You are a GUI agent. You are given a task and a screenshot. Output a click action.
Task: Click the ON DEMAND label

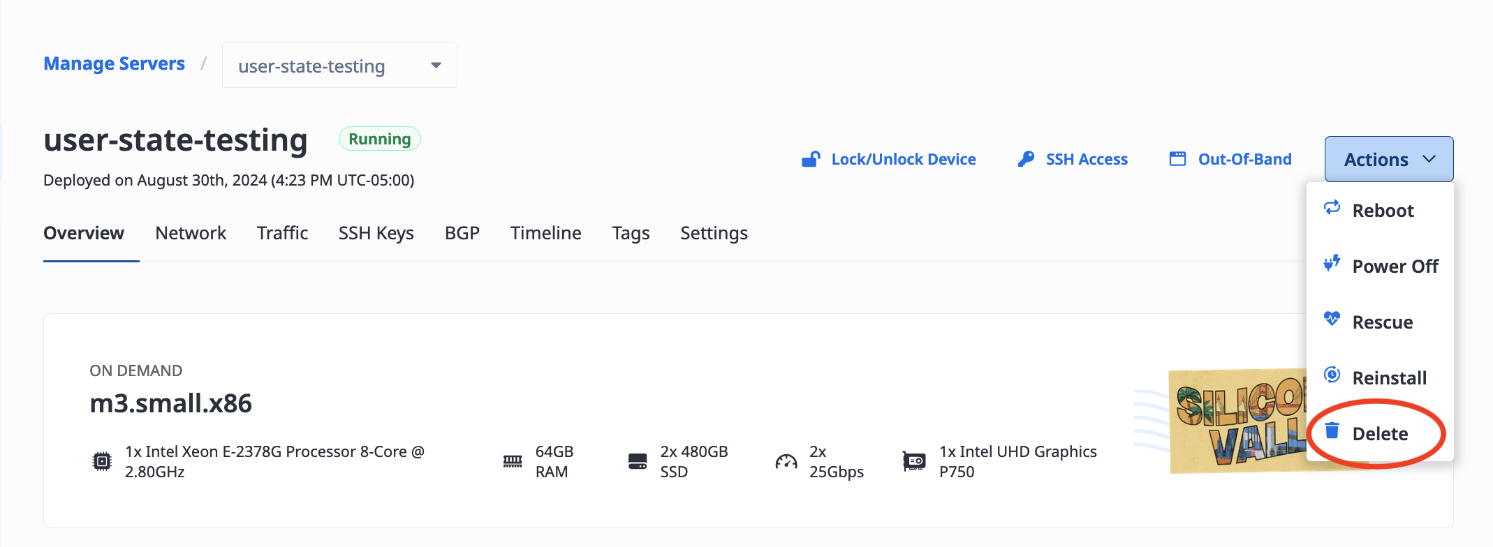136,370
